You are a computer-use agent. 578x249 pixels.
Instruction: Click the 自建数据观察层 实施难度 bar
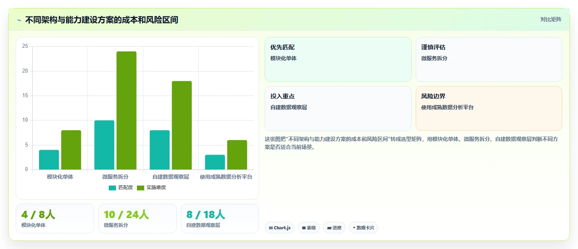[x=182, y=125]
